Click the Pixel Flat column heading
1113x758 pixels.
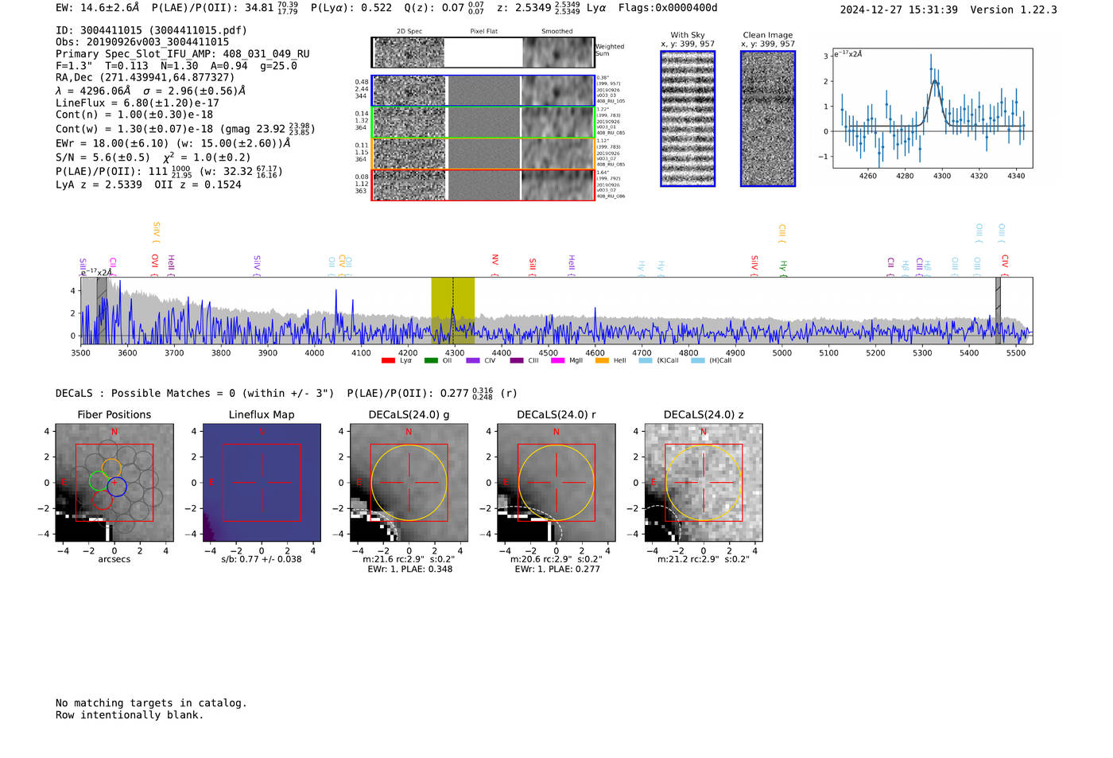click(x=483, y=32)
